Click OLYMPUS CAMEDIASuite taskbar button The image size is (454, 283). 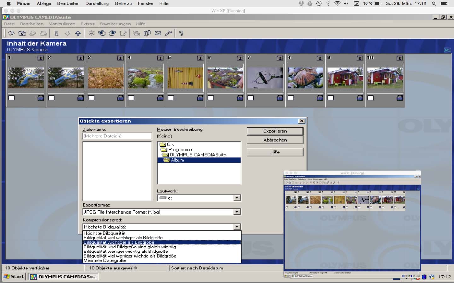[x=63, y=277]
